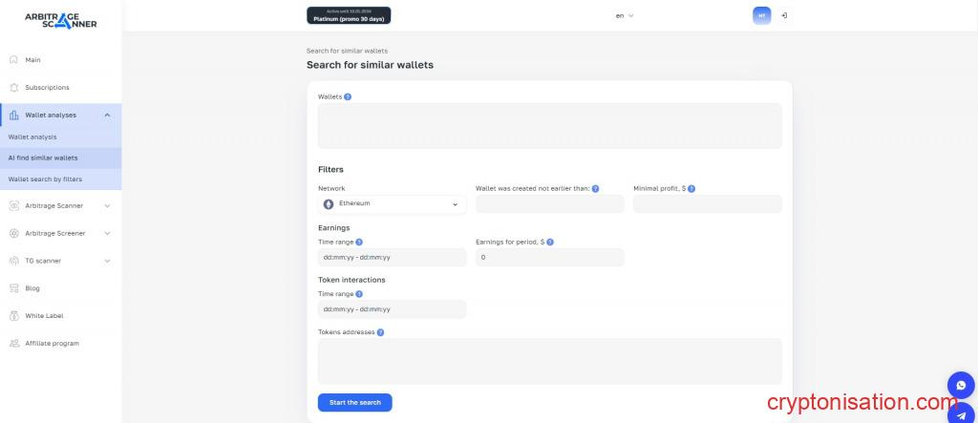
Task: Expand the Arbitrage Screener submenu chevron
Action: click(107, 233)
